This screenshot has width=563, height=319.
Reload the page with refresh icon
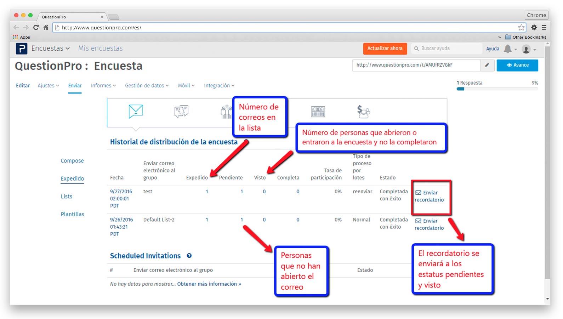tap(36, 27)
